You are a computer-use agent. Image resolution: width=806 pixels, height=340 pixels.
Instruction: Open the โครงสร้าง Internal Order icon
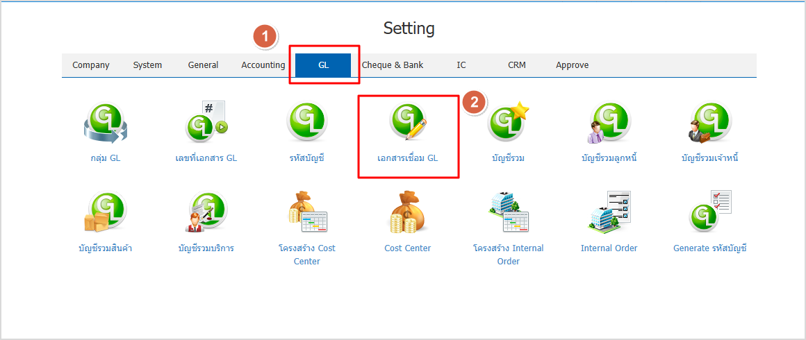pyautogui.click(x=508, y=213)
